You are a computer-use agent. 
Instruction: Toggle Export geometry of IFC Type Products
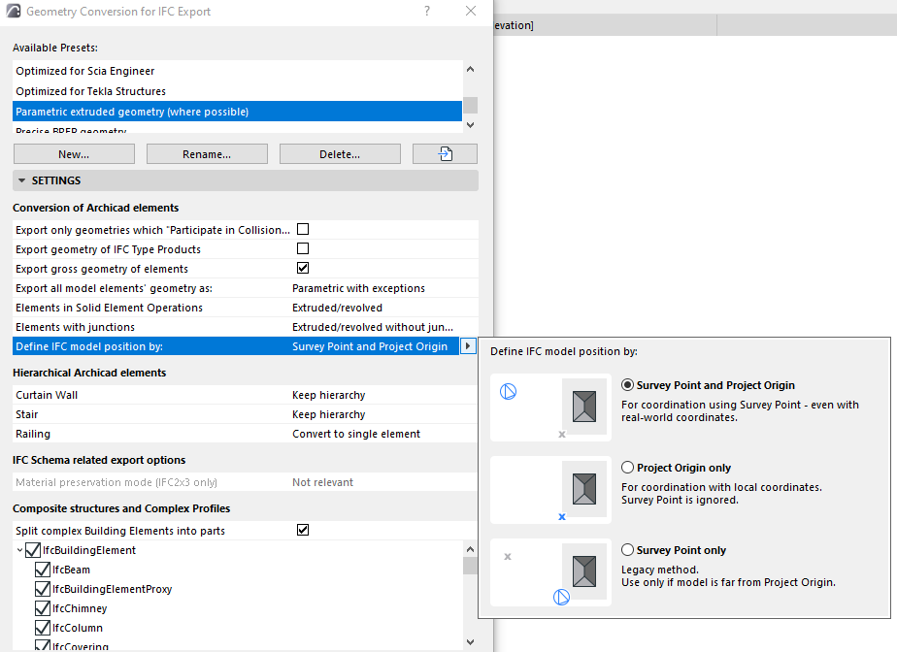click(x=303, y=248)
